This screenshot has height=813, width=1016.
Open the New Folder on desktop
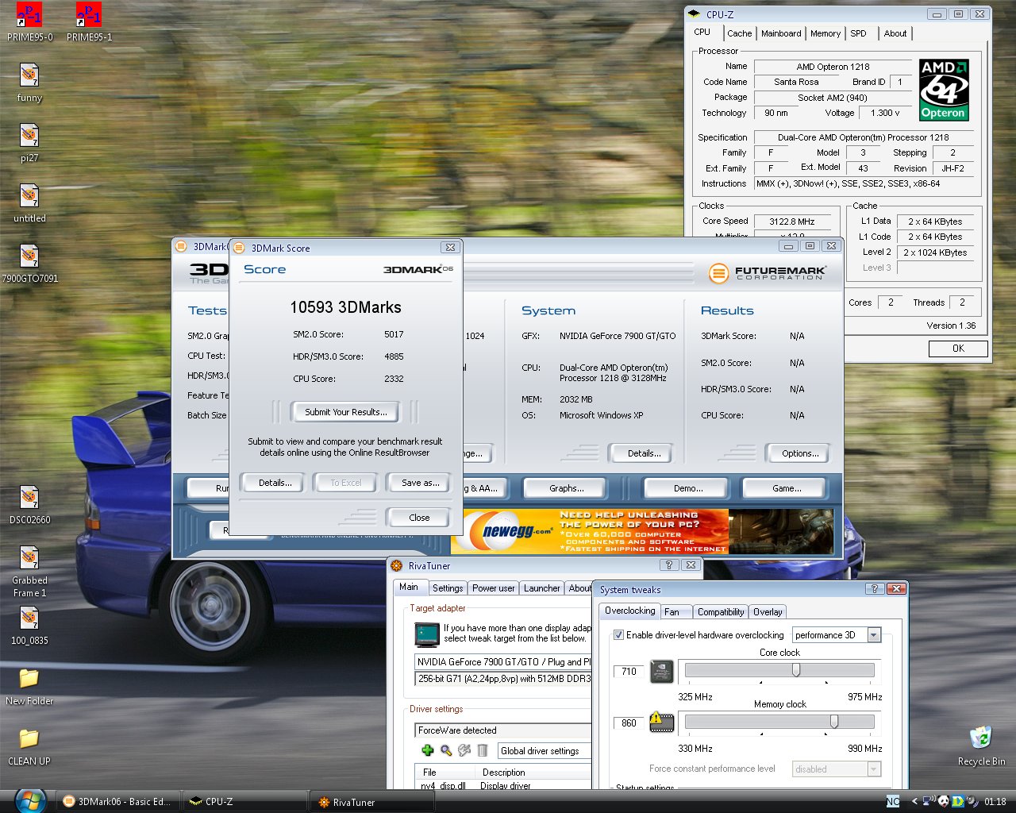(x=29, y=686)
